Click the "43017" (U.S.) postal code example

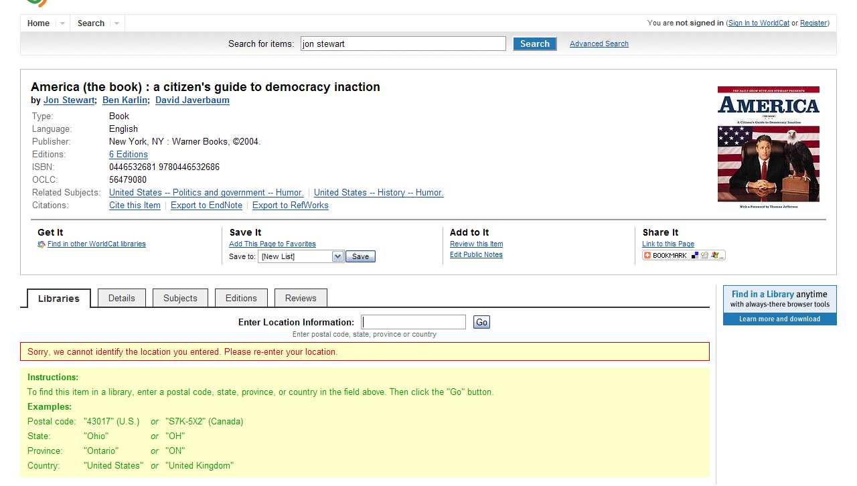[x=112, y=422]
